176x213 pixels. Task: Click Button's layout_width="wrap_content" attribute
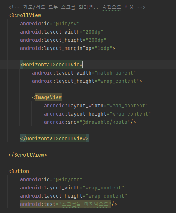(x=72, y=188)
